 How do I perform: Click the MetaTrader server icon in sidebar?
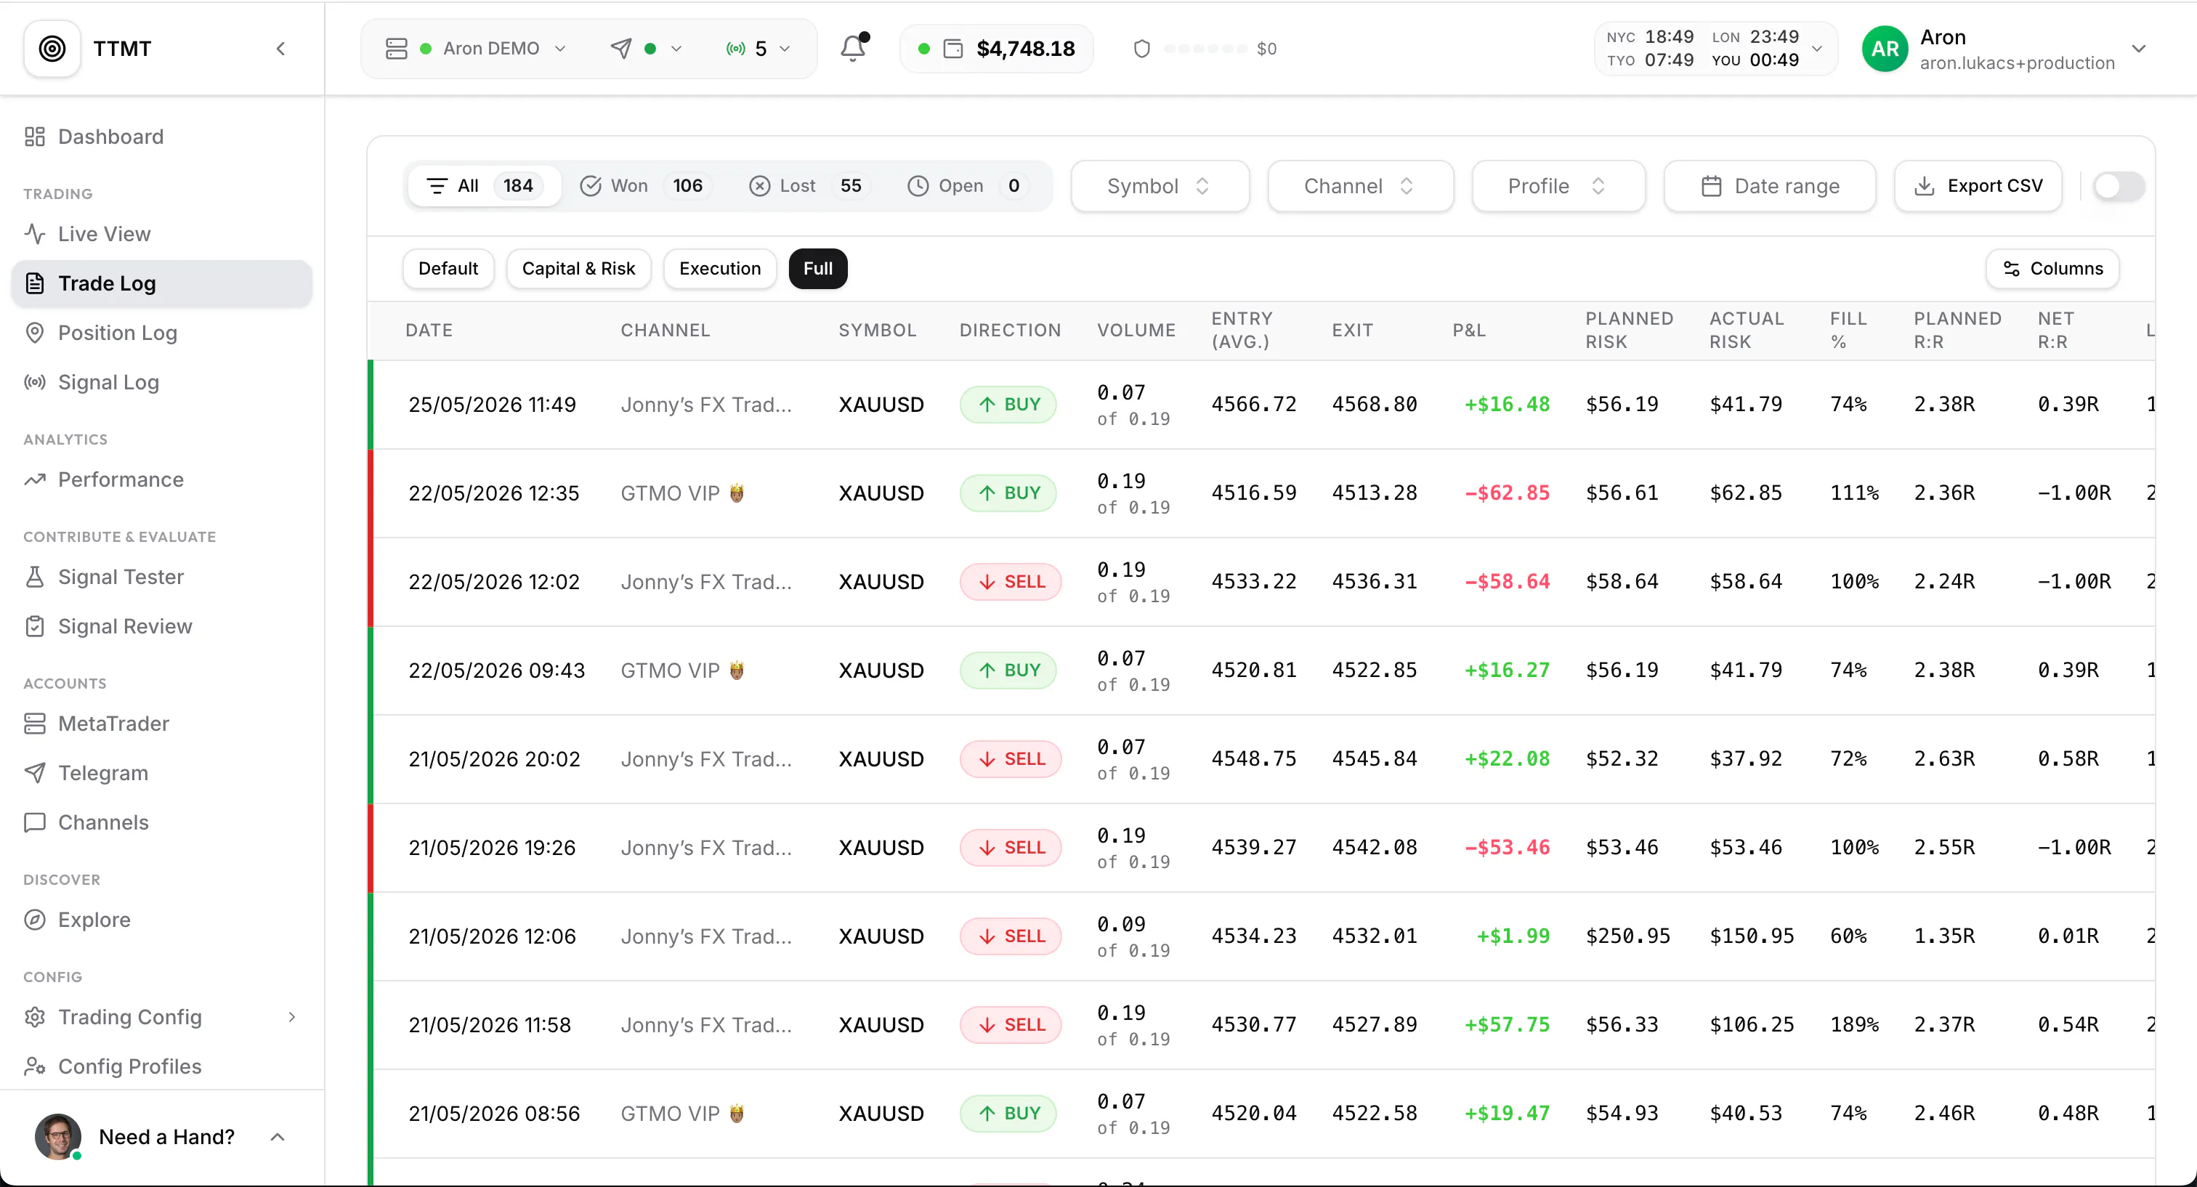(35, 723)
